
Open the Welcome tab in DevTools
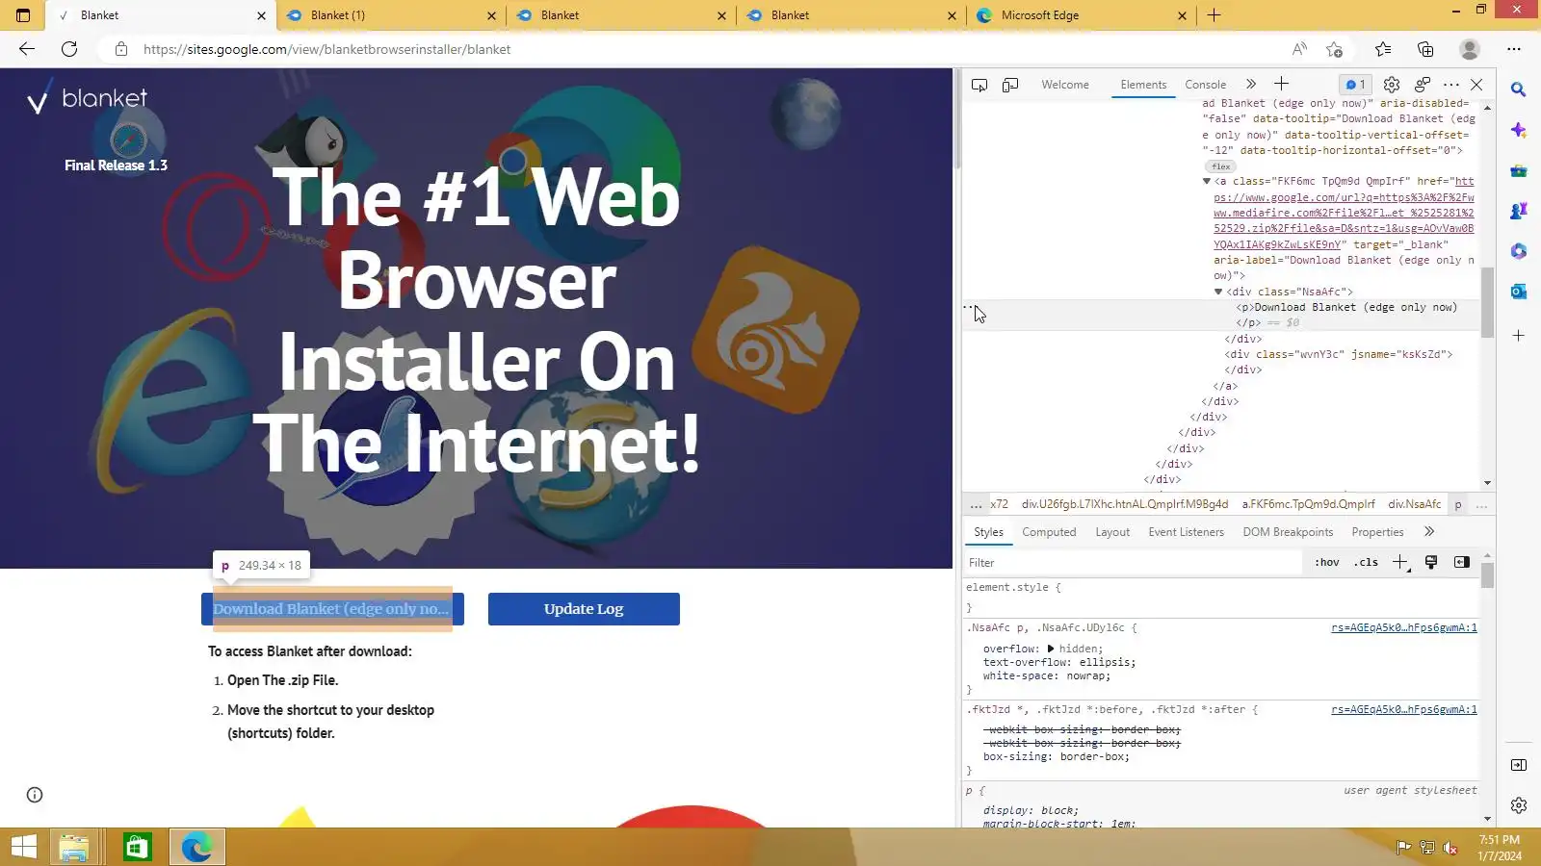coord(1065,85)
